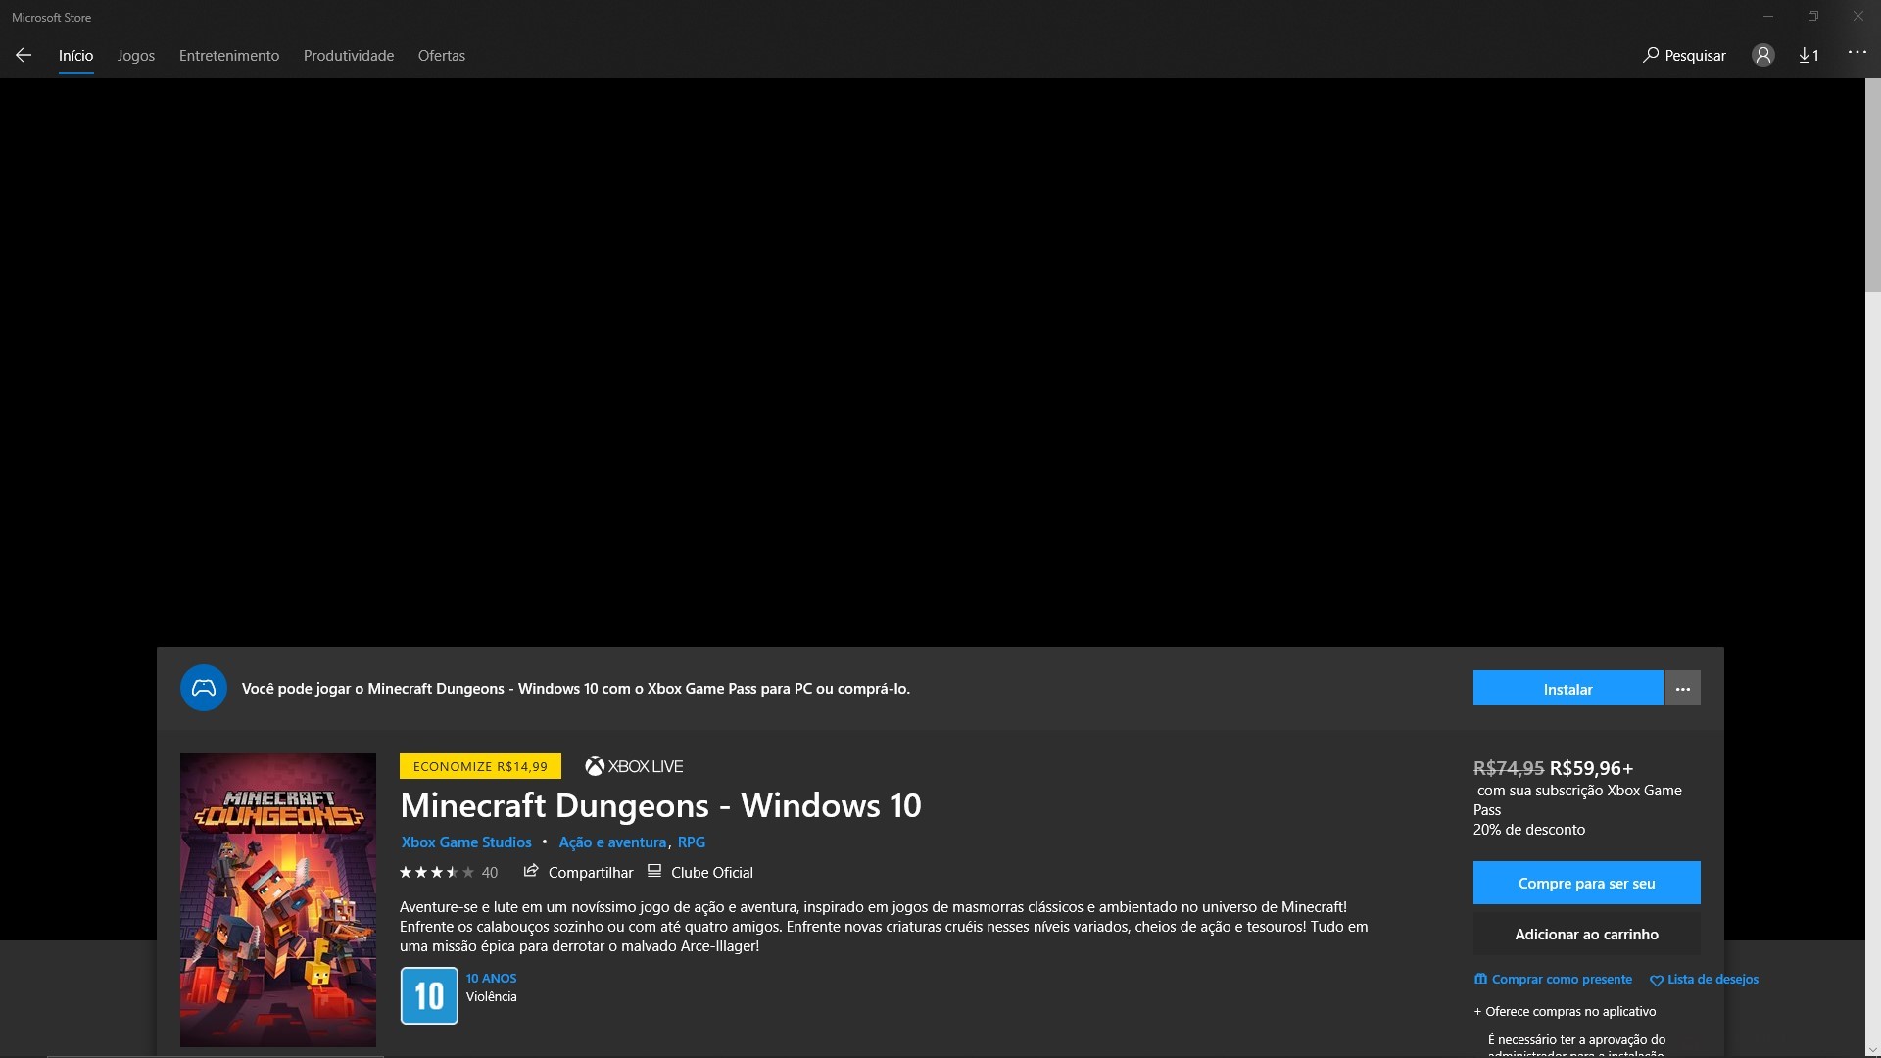
Task: Open Xbox Game Studios publisher link
Action: coord(466,842)
